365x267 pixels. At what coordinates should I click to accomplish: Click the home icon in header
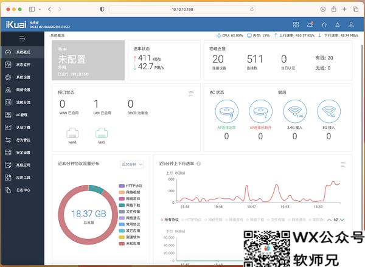(324, 25)
